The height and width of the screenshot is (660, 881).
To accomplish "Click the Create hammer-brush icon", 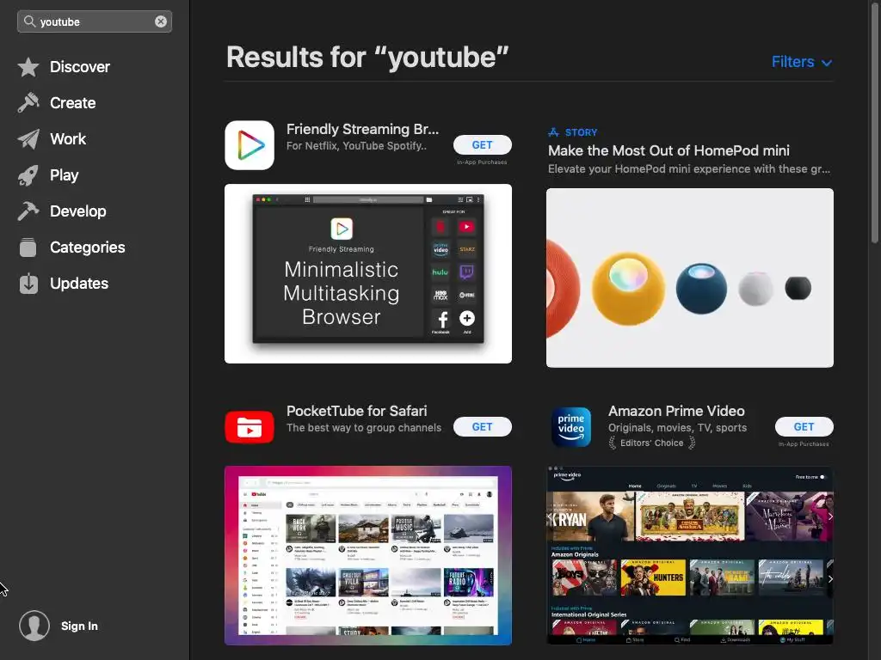I will click(x=28, y=103).
